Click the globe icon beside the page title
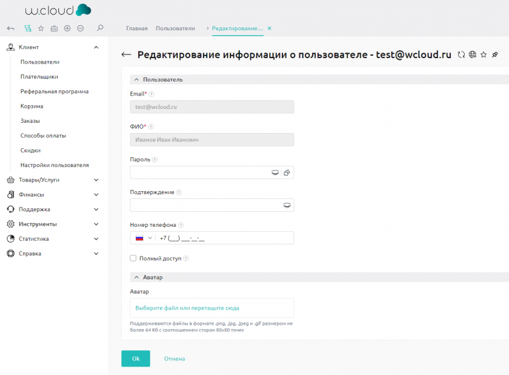This screenshot has width=509, height=375. [472, 54]
